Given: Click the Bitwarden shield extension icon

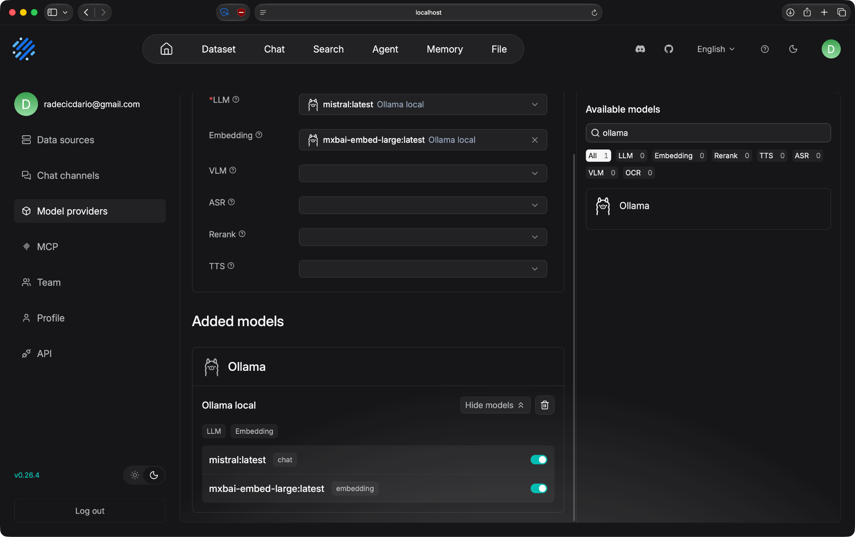Looking at the screenshot, I should click(225, 13).
